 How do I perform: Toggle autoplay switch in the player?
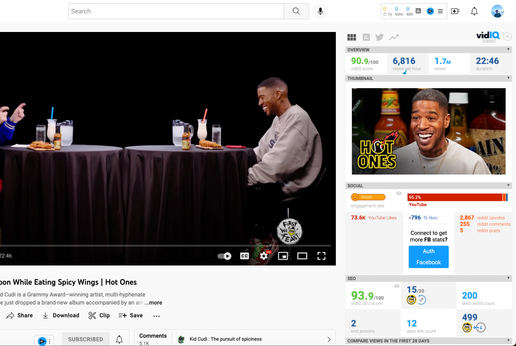pos(224,256)
